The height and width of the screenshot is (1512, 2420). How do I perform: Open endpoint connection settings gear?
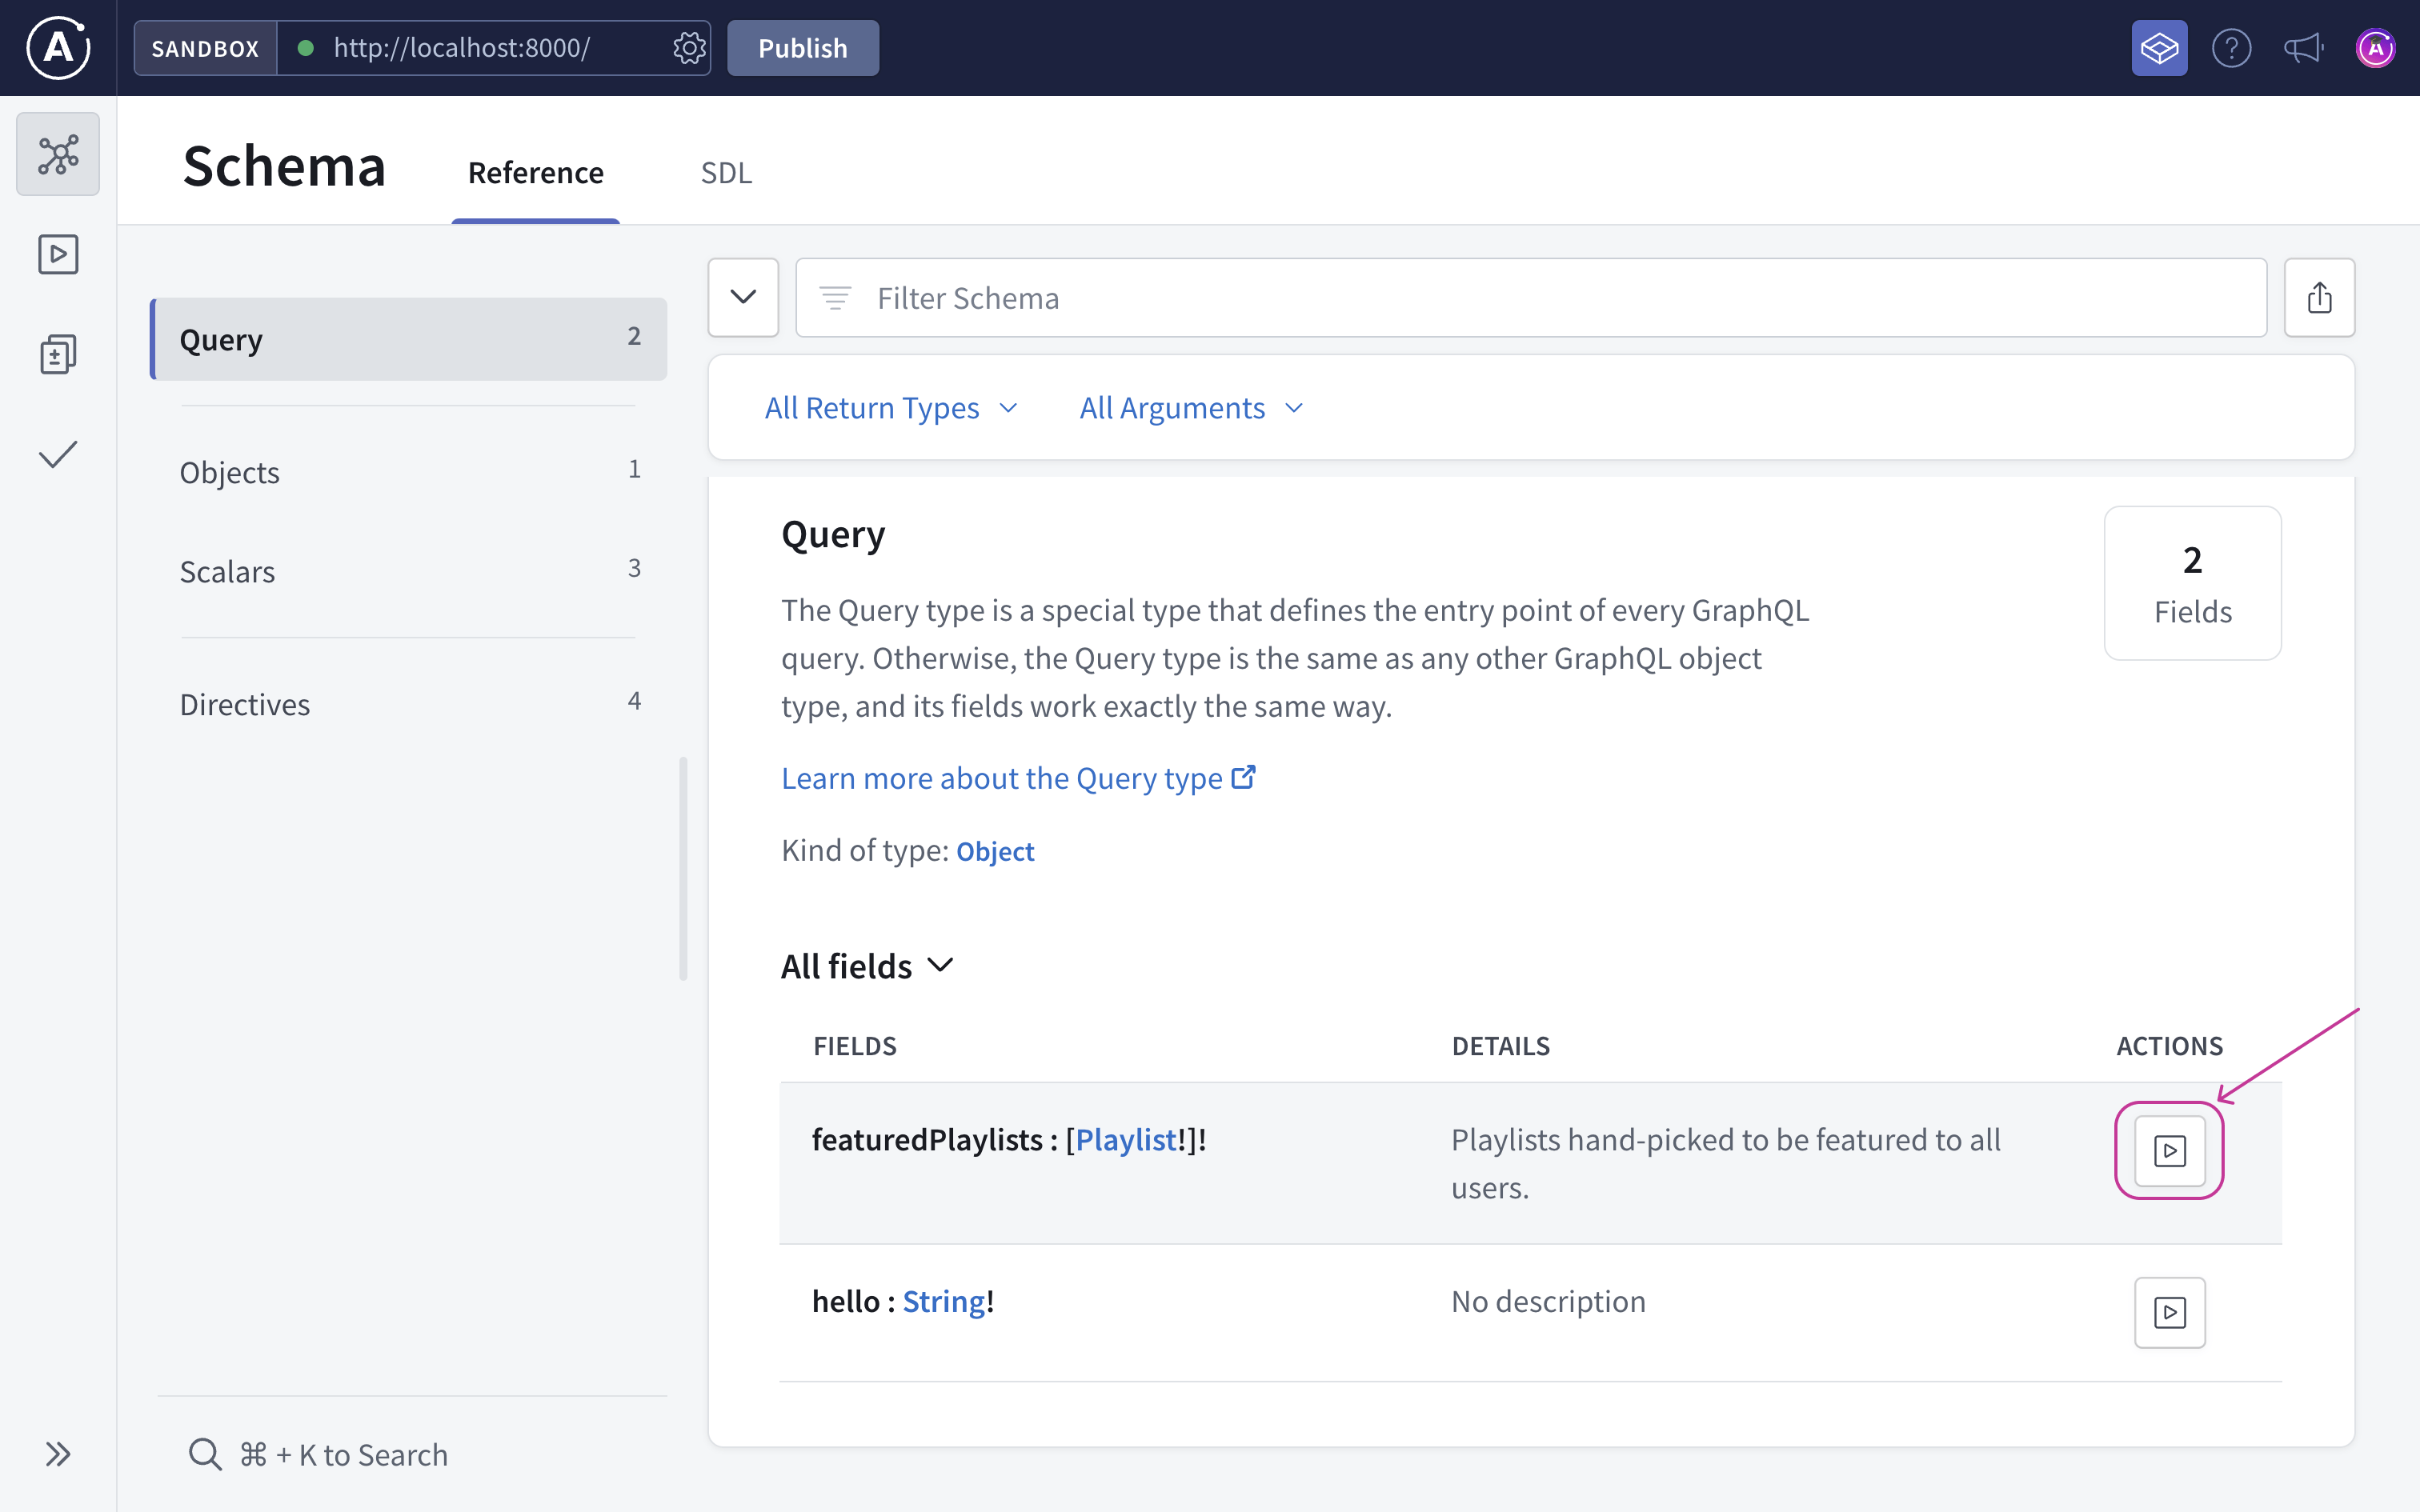pos(689,47)
